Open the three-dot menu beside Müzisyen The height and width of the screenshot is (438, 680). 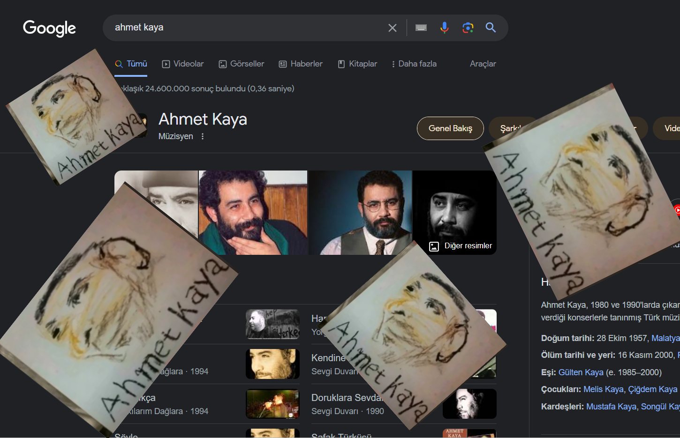(x=203, y=136)
